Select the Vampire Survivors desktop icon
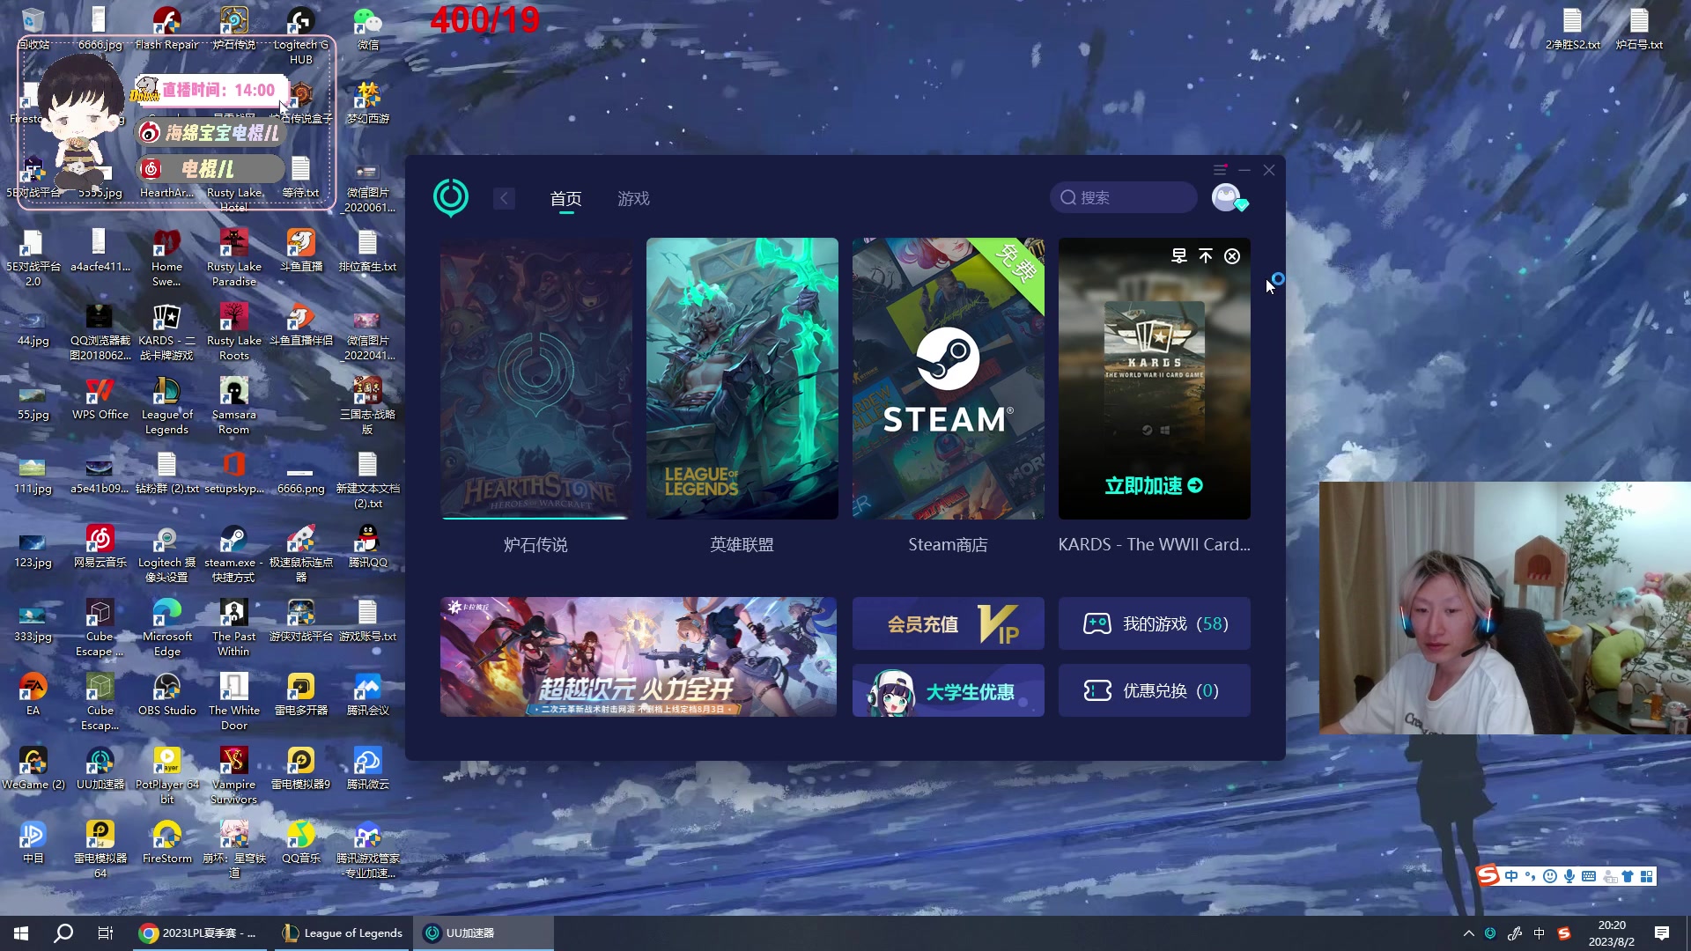The height and width of the screenshot is (951, 1691). point(234,775)
